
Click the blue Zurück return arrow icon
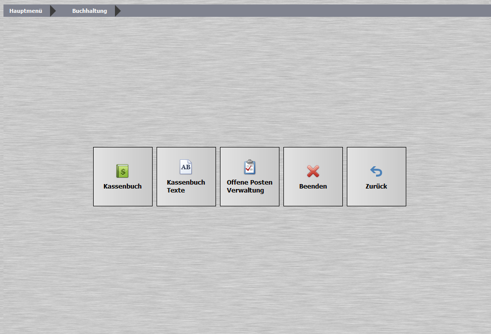click(376, 171)
